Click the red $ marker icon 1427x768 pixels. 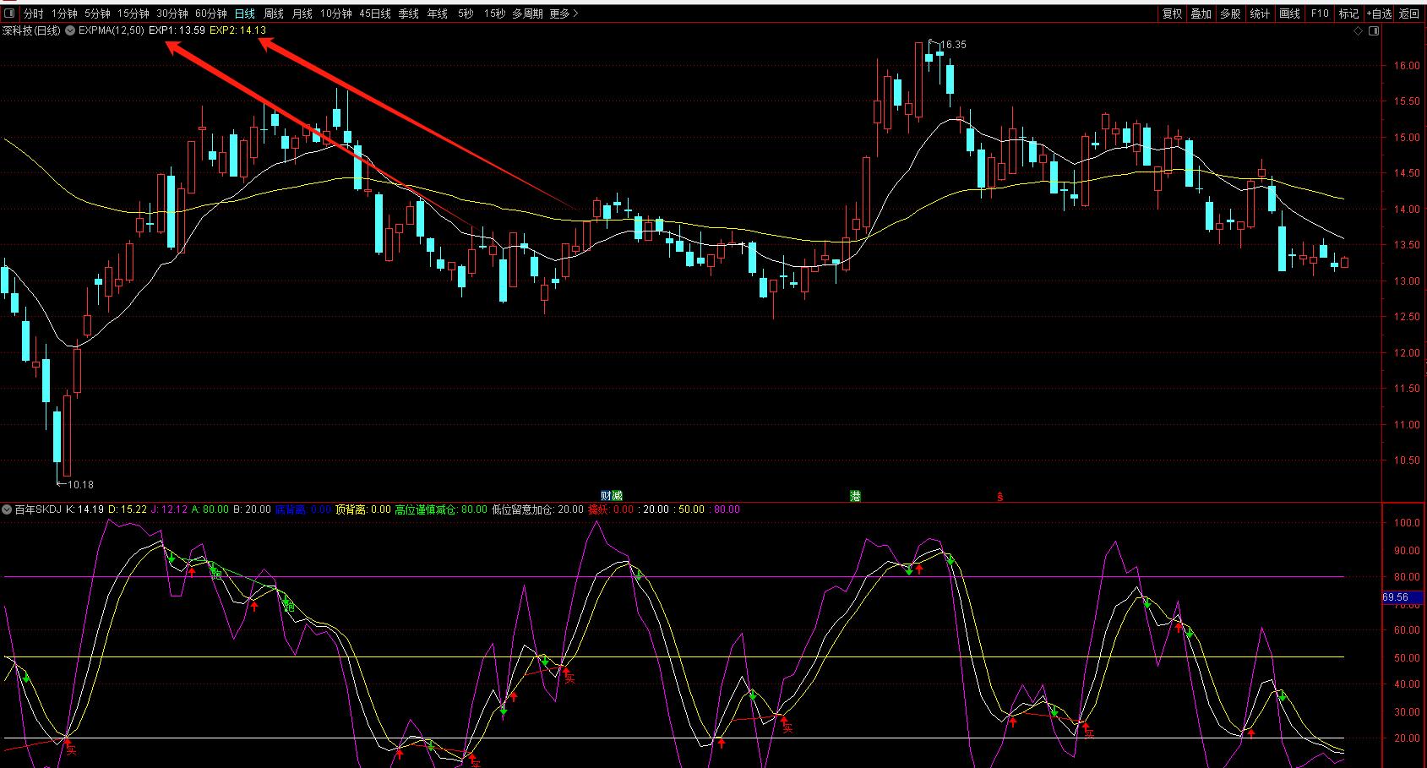[x=999, y=497]
